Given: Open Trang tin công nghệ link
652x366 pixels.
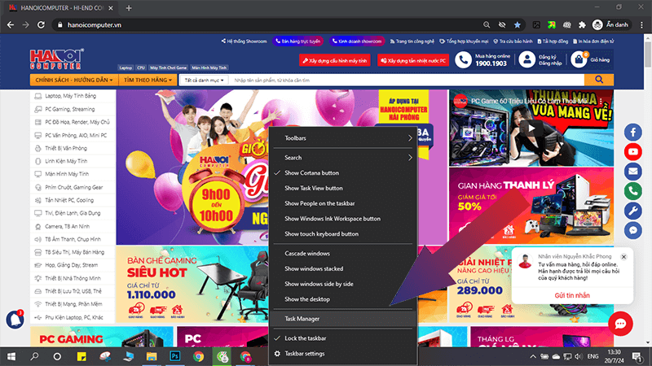Looking at the screenshot, I should (x=412, y=41).
